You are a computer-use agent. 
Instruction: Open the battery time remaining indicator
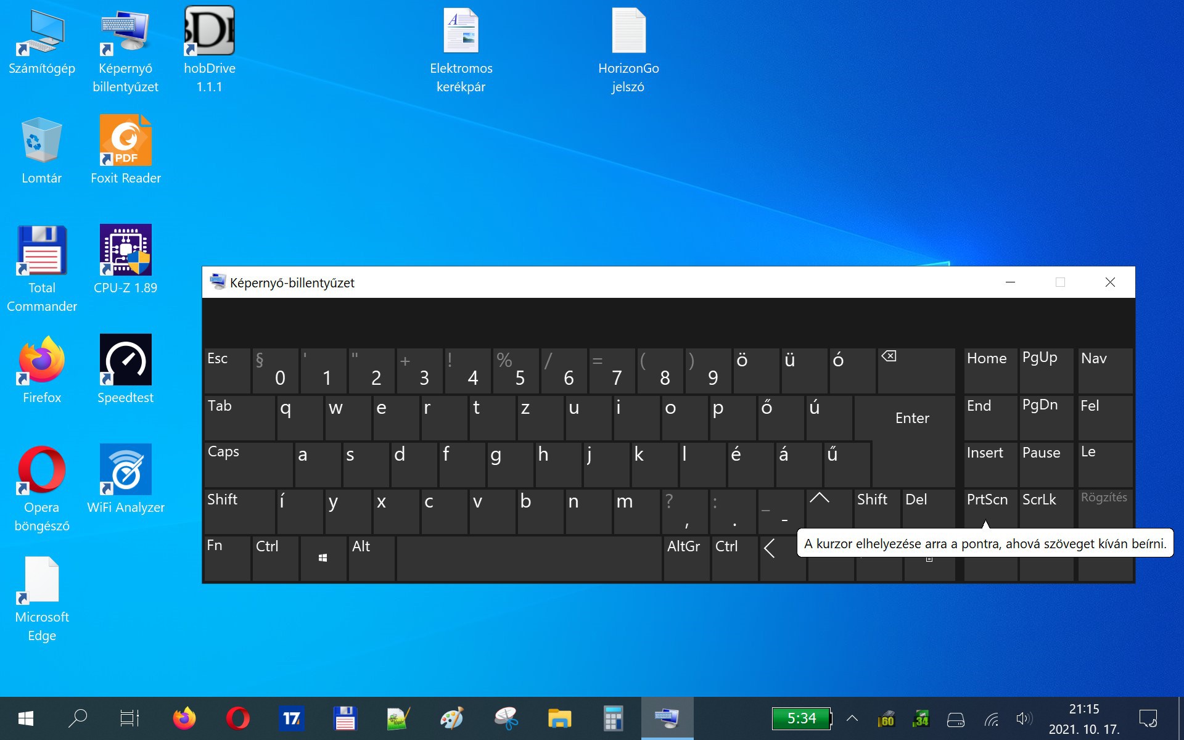[x=801, y=718]
